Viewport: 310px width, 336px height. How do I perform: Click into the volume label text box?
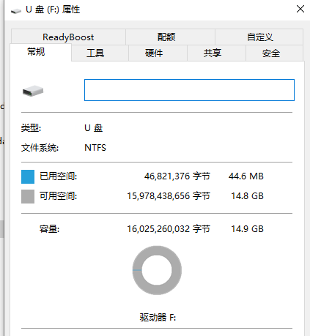[x=189, y=90]
